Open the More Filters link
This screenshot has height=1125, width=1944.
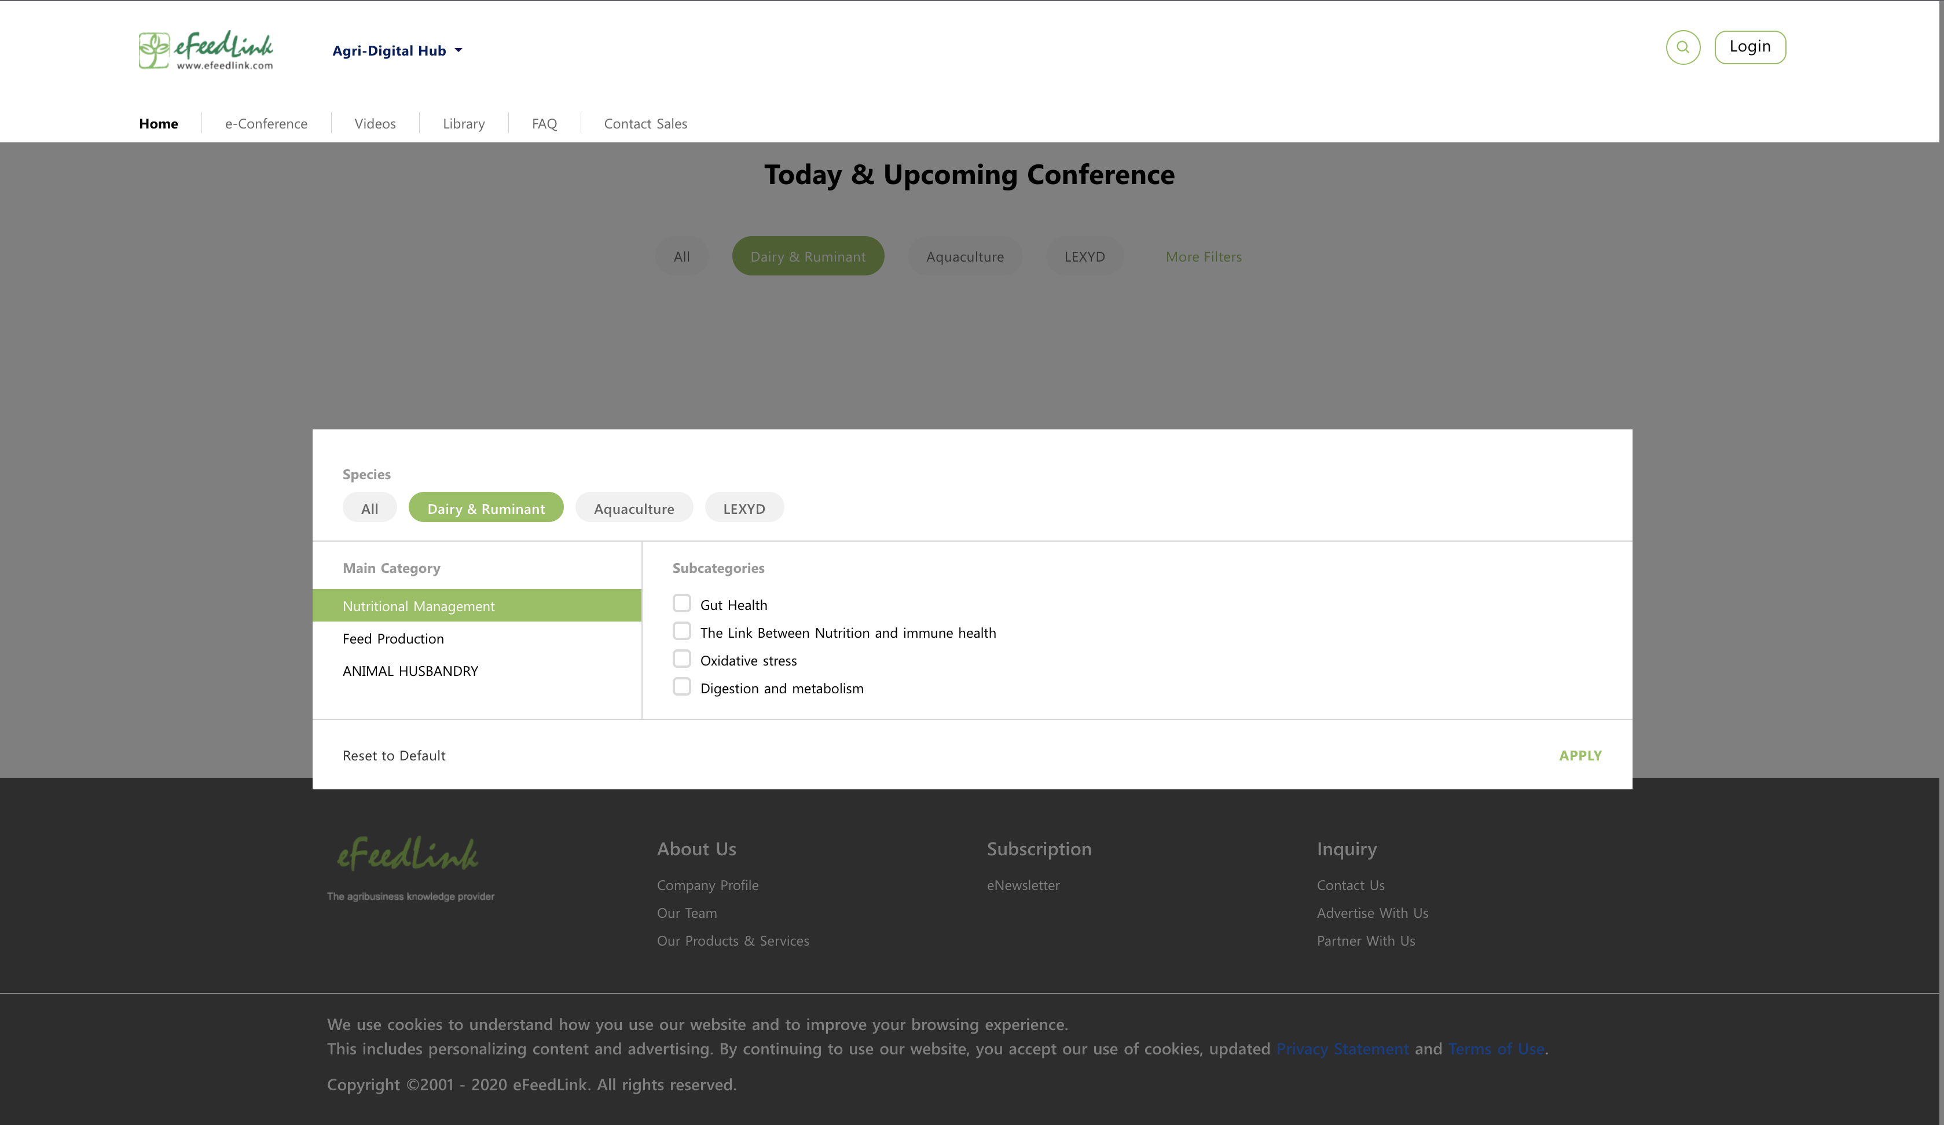click(x=1204, y=257)
